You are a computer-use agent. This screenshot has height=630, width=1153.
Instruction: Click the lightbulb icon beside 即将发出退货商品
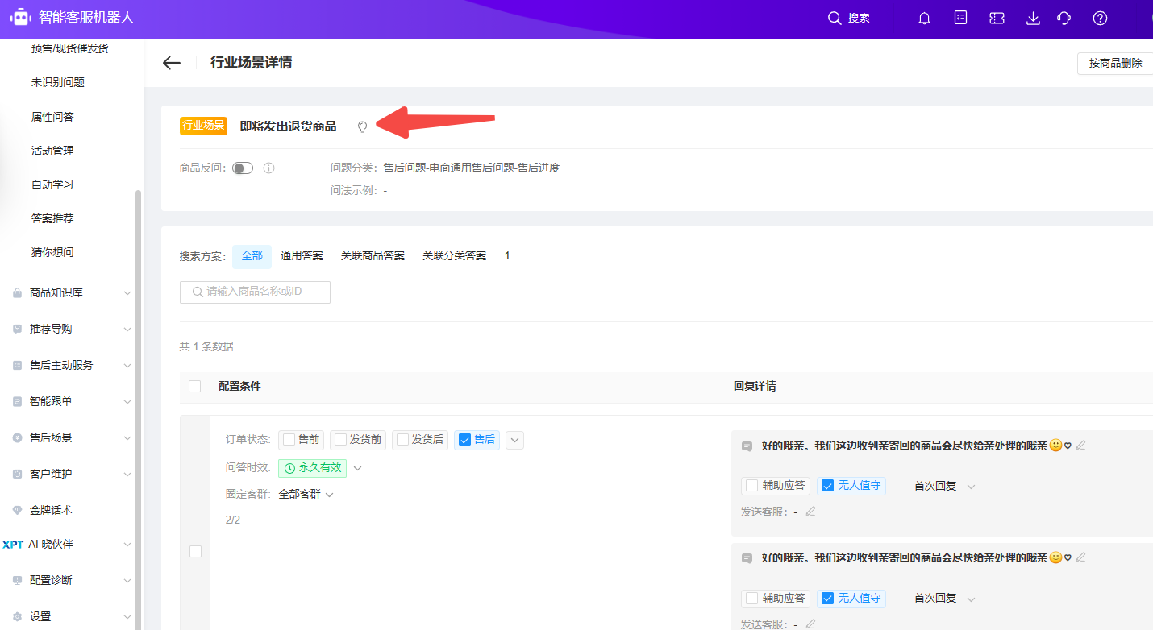(362, 126)
